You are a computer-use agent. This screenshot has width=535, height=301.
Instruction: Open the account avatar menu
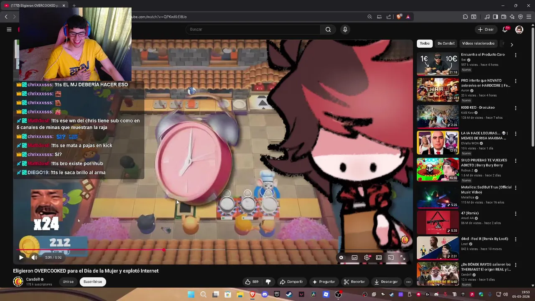click(519, 29)
